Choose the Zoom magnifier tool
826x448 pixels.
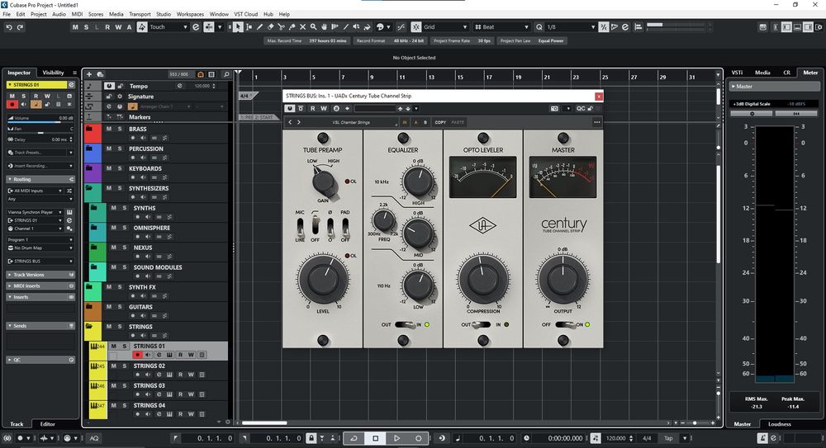tap(313, 27)
